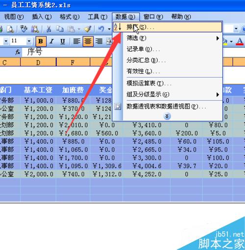Select cell with ￥3,640.0
245x250 pixels.
click(147, 133)
